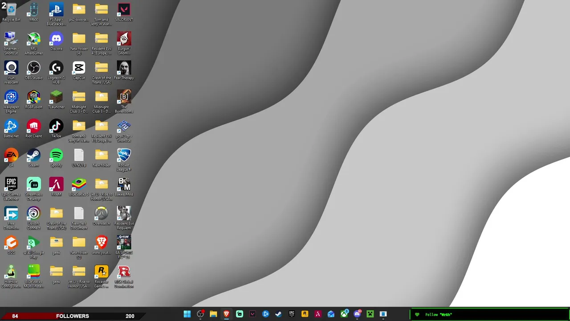This screenshot has width=570, height=321.
Task: Open Riot Client
Action: click(x=34, y=126)
